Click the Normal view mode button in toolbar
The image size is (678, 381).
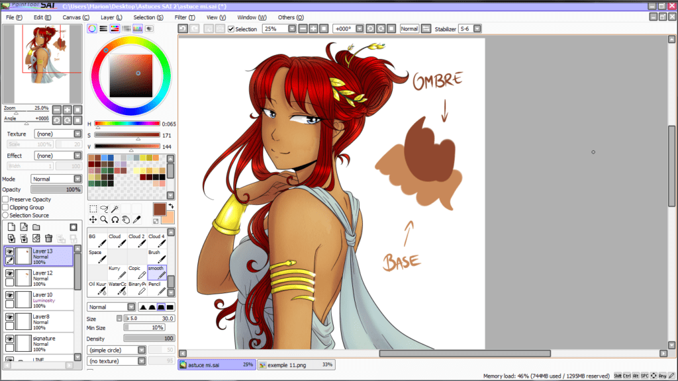[x=409, y=28]
